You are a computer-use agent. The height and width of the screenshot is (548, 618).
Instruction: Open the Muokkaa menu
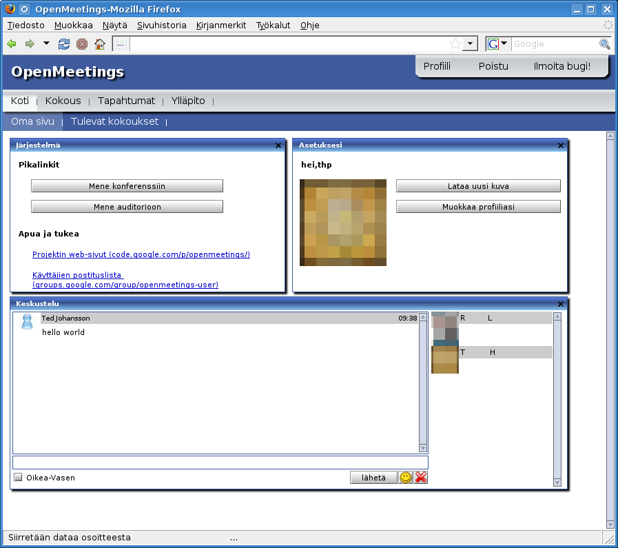point(73,26)
